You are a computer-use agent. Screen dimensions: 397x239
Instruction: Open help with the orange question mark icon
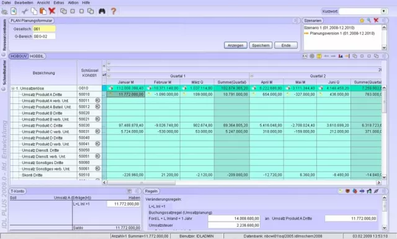click(x=114, y=11)
